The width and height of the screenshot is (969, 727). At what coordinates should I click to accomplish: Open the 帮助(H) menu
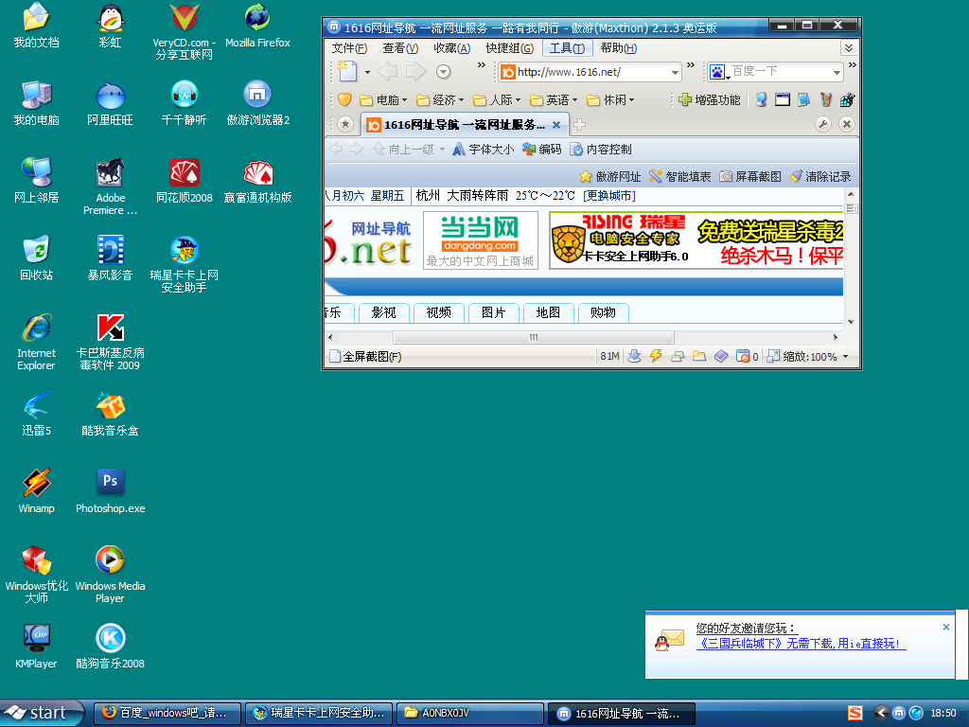coord(619,47)
